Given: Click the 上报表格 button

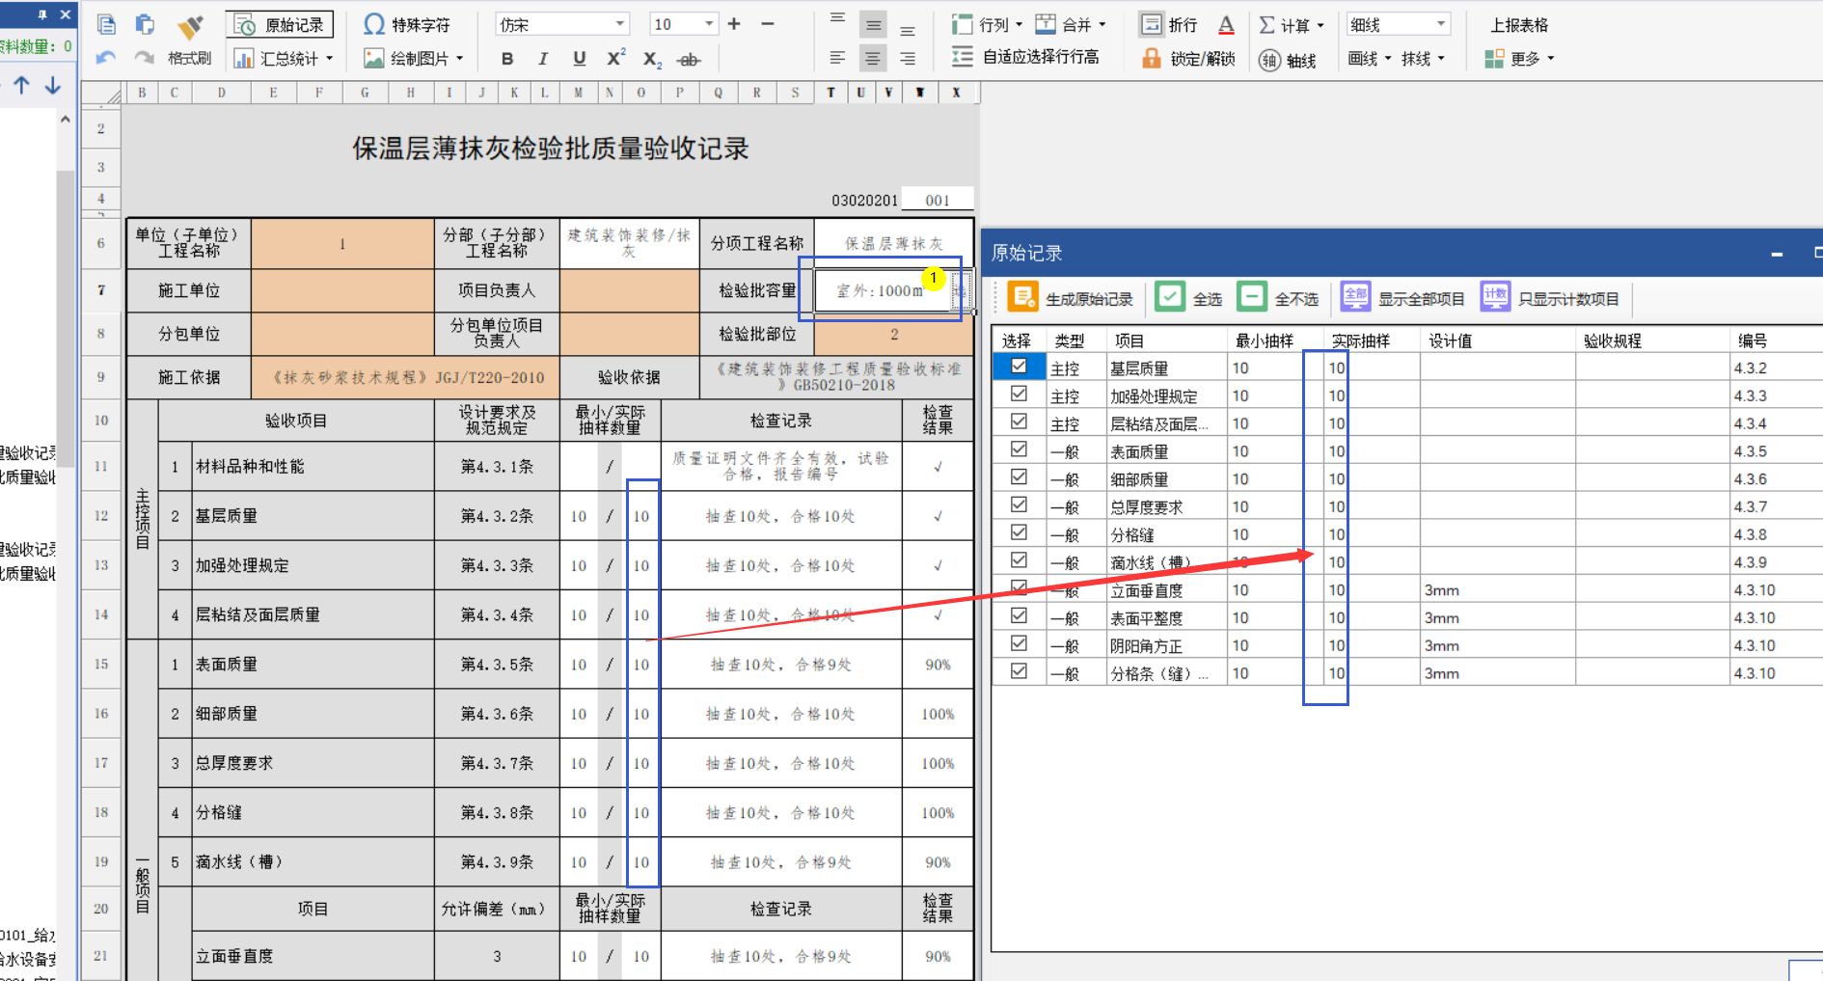Looking at the screenshot, I should (1519, 25).
